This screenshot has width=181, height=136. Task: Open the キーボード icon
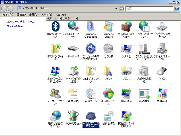point(73,48)
